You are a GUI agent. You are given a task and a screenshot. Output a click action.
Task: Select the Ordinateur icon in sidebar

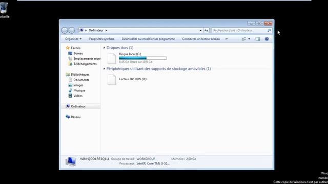click(x=68, y=106)
